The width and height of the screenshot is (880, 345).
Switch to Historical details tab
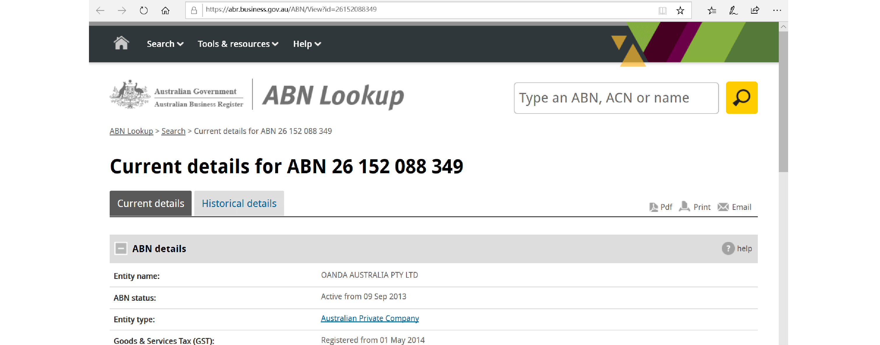239,204
